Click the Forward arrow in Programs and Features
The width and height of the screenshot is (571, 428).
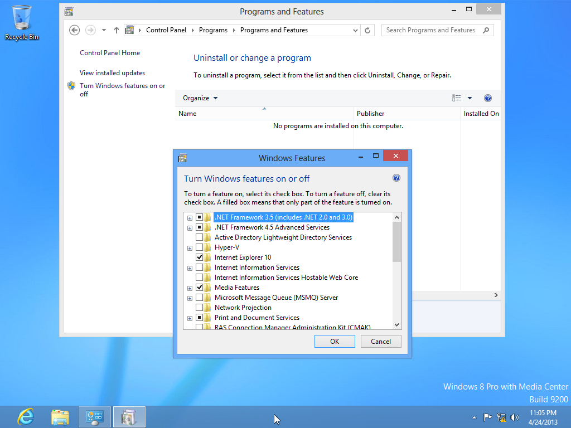90,30
